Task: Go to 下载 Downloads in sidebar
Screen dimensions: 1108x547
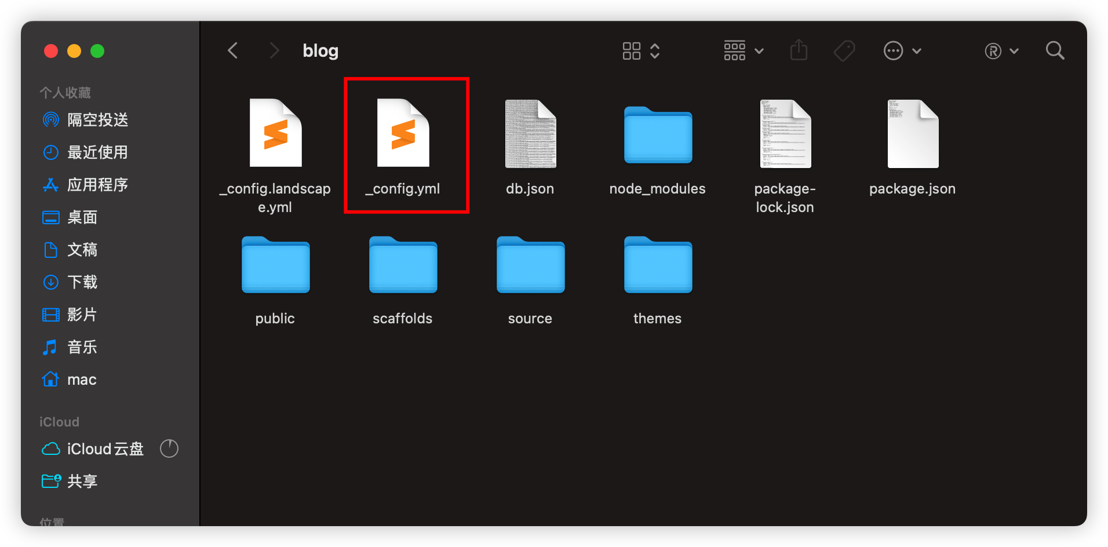Action: pyautogui.click(x=82, y=282)
